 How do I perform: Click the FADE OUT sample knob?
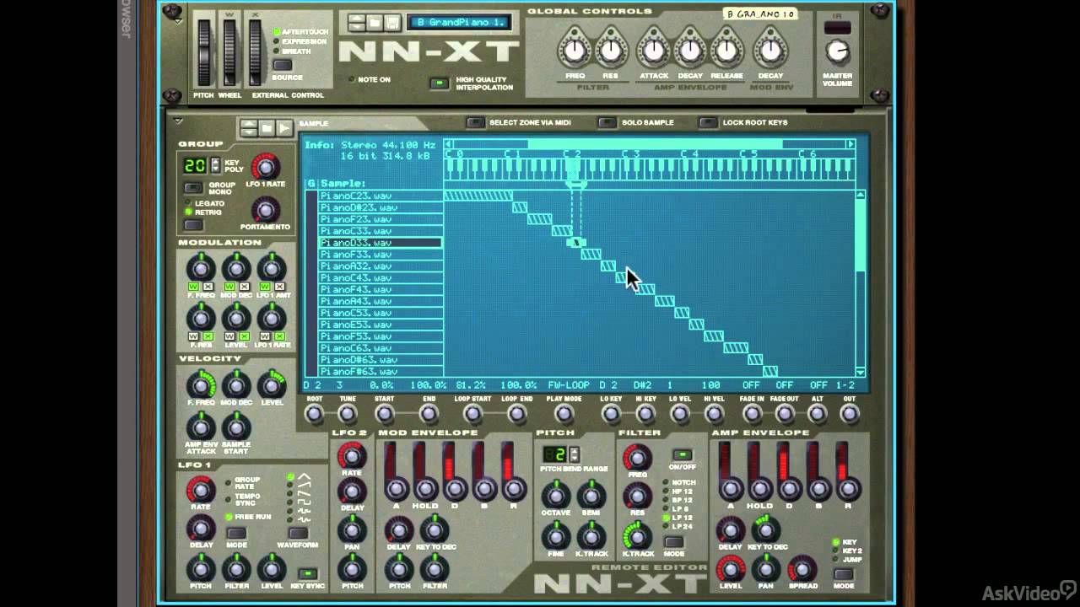784,414
